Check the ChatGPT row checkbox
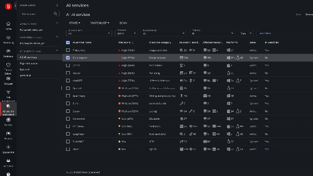This screenshot has height=176, width=313. coord(68,81)
